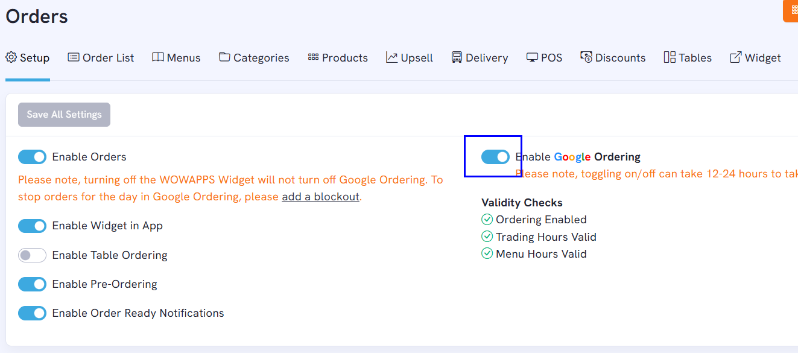The height and width of the screenshot is (353, 798).
Task: Click the Discounts icon
Action: (x=586, y=57)
